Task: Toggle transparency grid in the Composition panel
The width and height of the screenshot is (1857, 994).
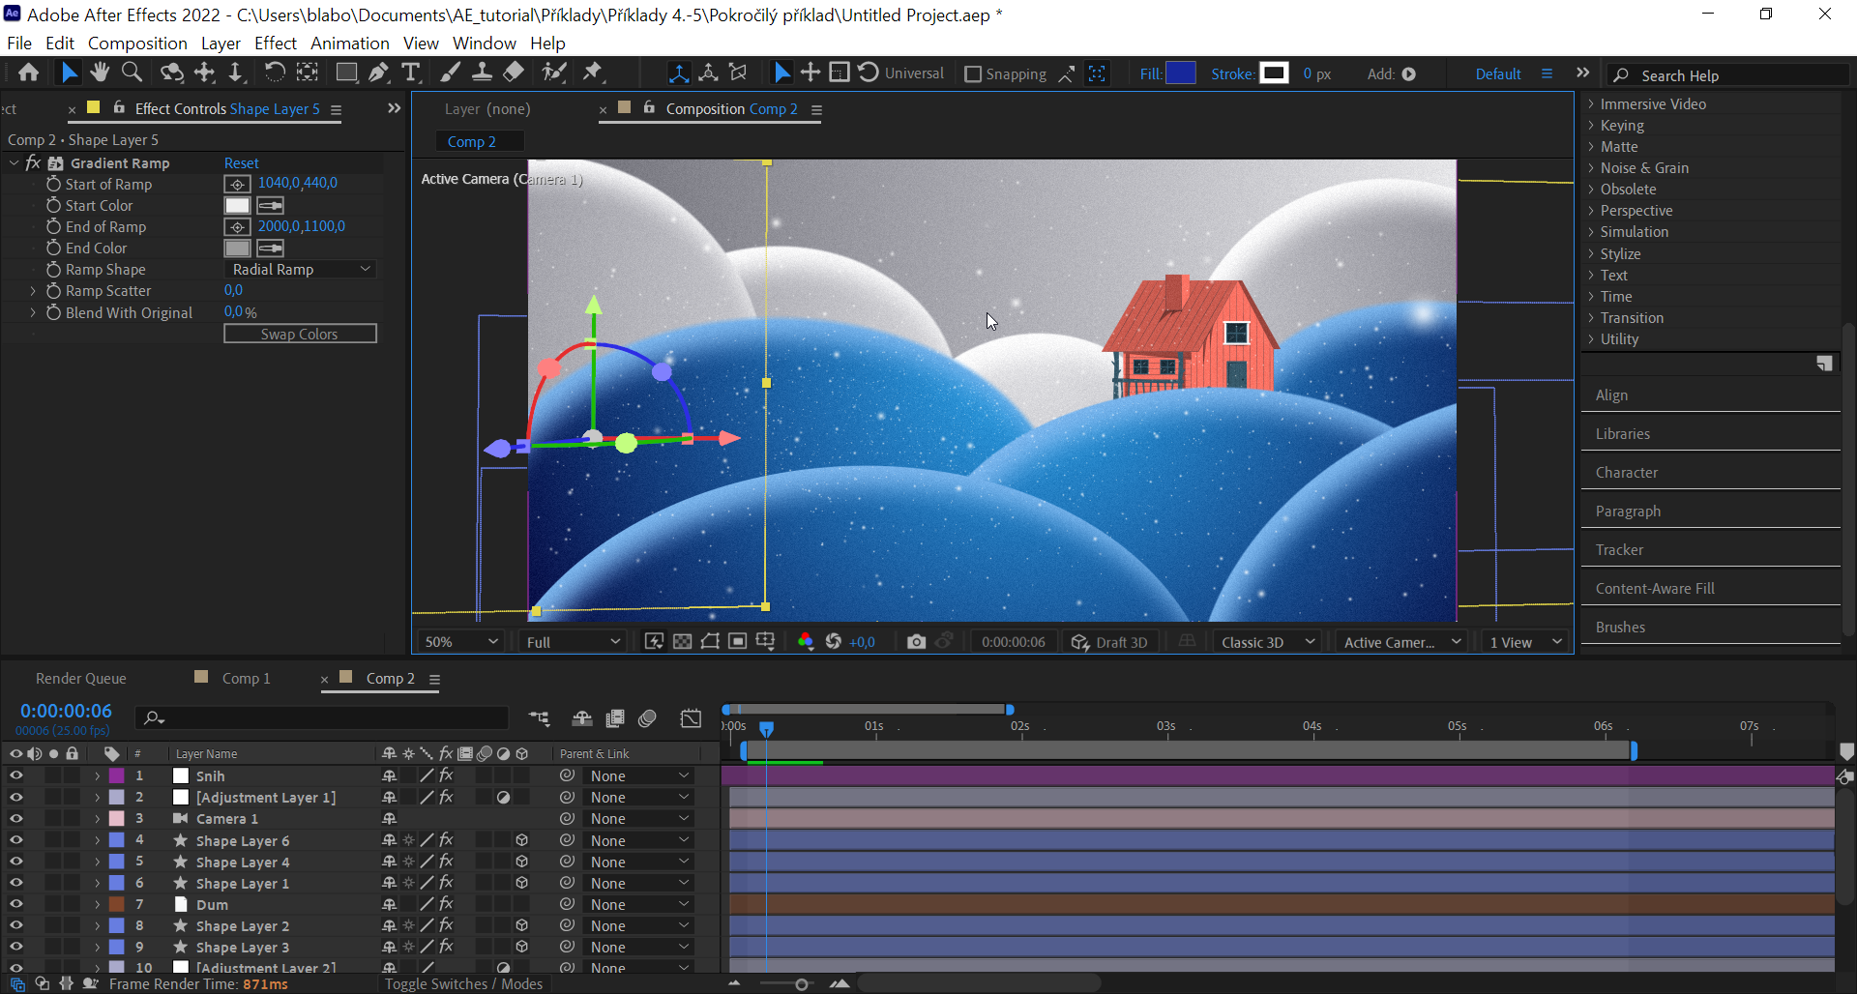Action: click(684, 641)
